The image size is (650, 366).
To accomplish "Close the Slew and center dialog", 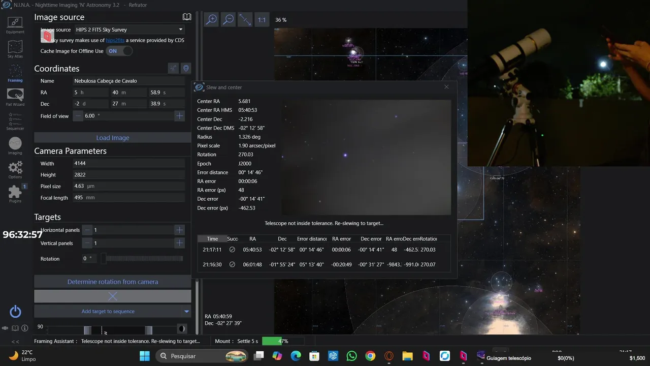I will pos(446,87).
